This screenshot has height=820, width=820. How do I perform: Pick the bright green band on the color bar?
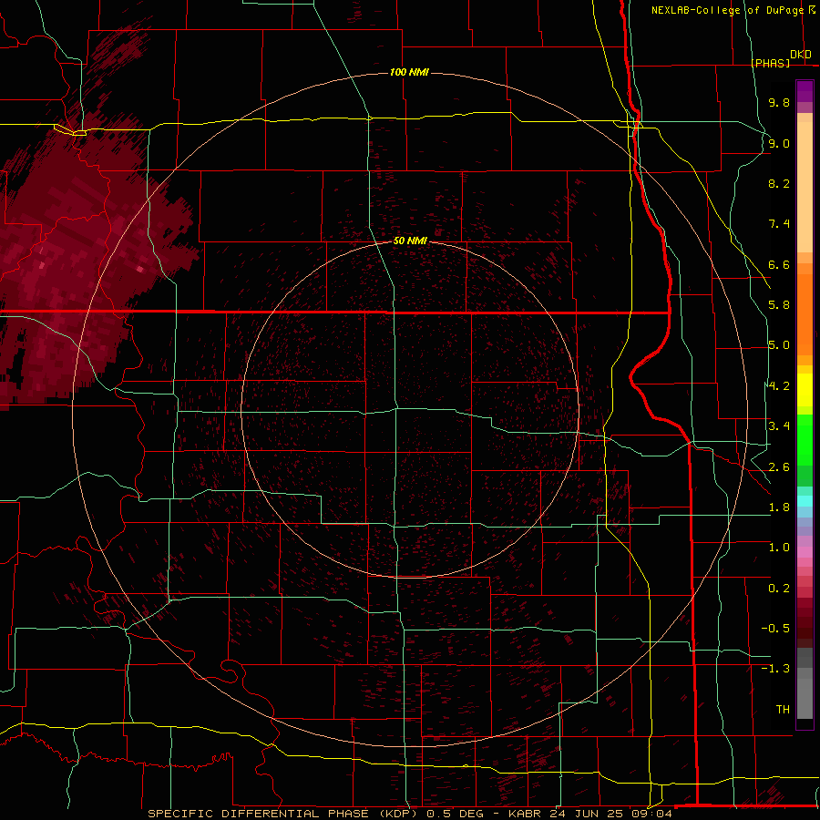tap(805, 440)
